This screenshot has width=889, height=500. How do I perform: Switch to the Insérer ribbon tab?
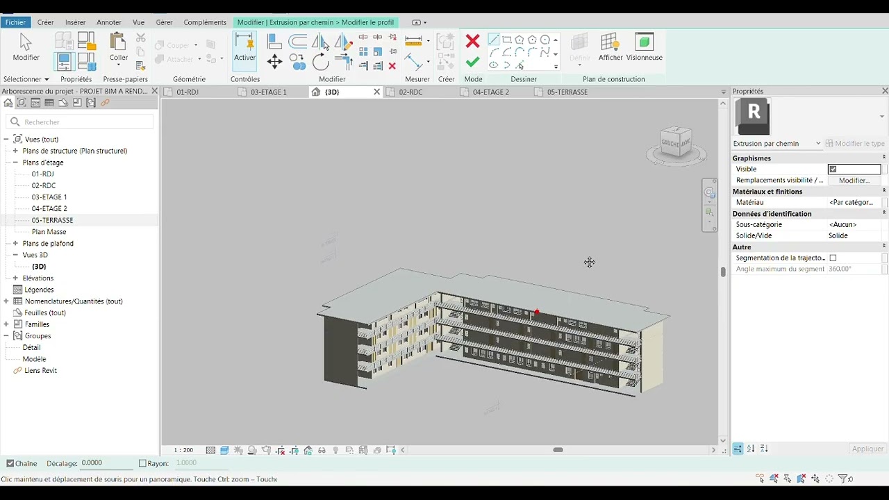click(76, 22)
